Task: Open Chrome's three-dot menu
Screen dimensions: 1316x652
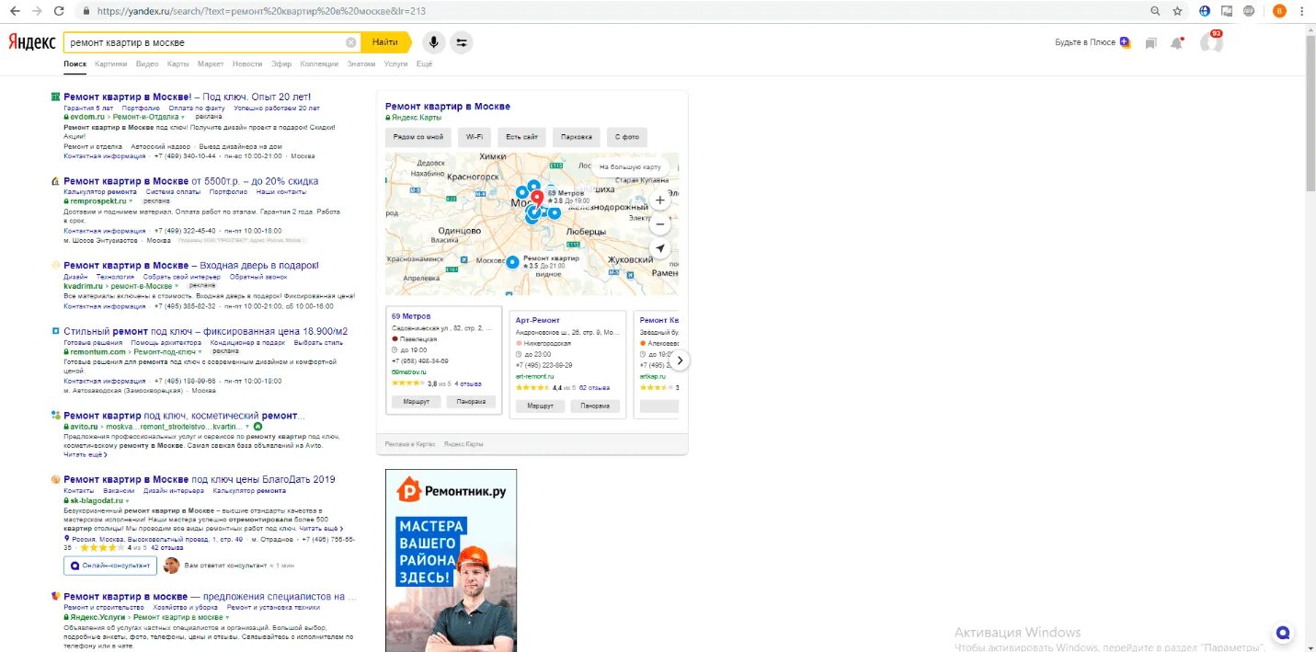Action: tap(1303, 11)
